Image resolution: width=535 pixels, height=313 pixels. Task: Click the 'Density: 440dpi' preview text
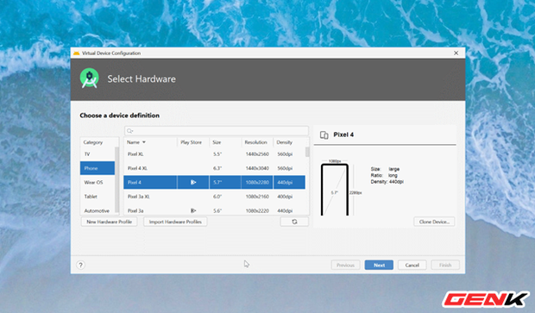[387, 182]
